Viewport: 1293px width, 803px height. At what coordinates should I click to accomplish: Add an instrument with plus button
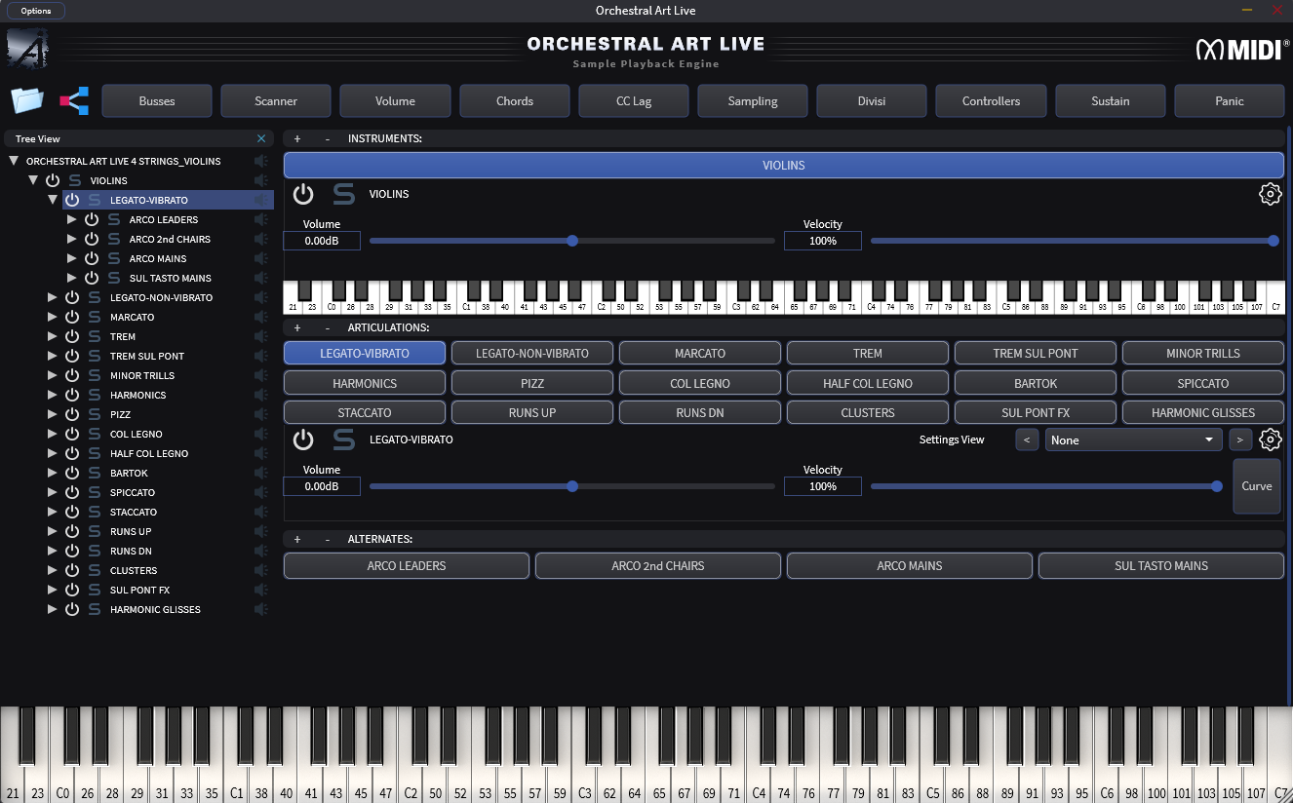(297, 138)
